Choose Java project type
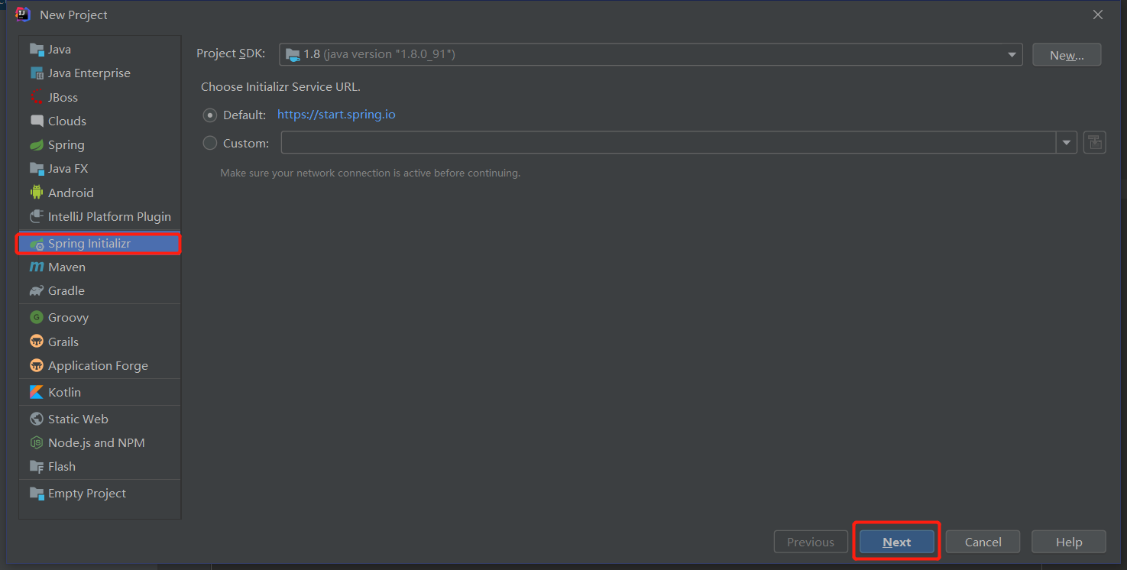1127x570 pixels. (x=99, y=50)
